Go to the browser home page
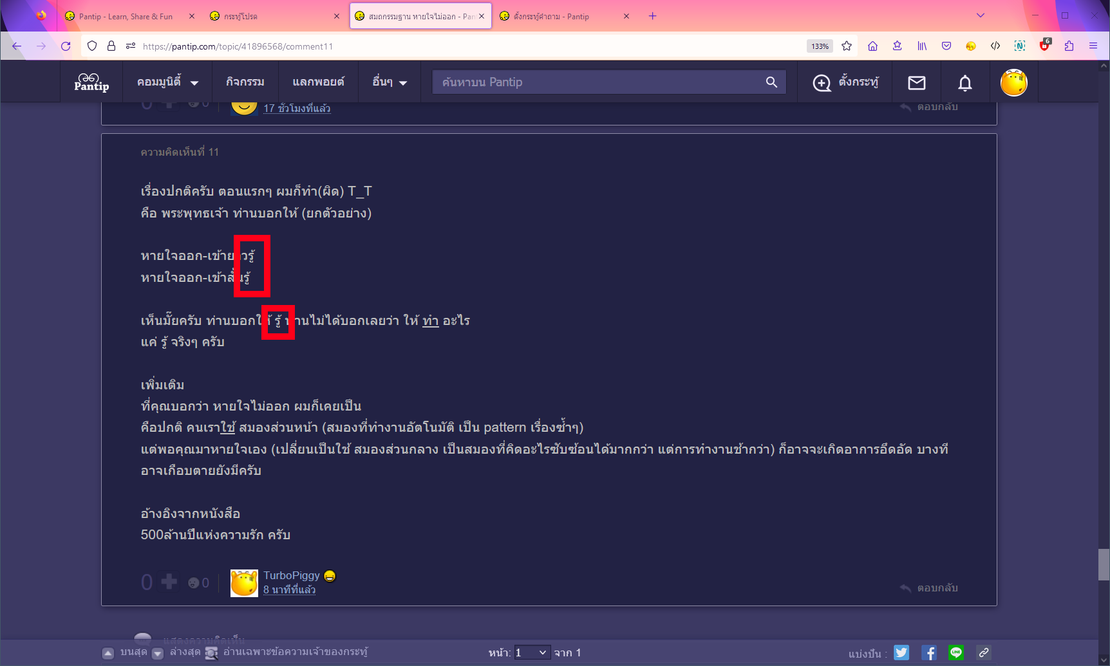The height and width of the screenshot is (666, 1110). pyautogui.click(x=872, y=46)
